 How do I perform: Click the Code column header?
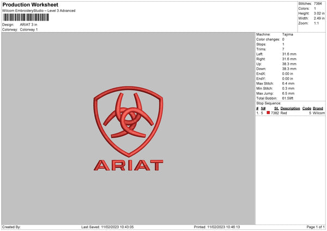(307, 108)
